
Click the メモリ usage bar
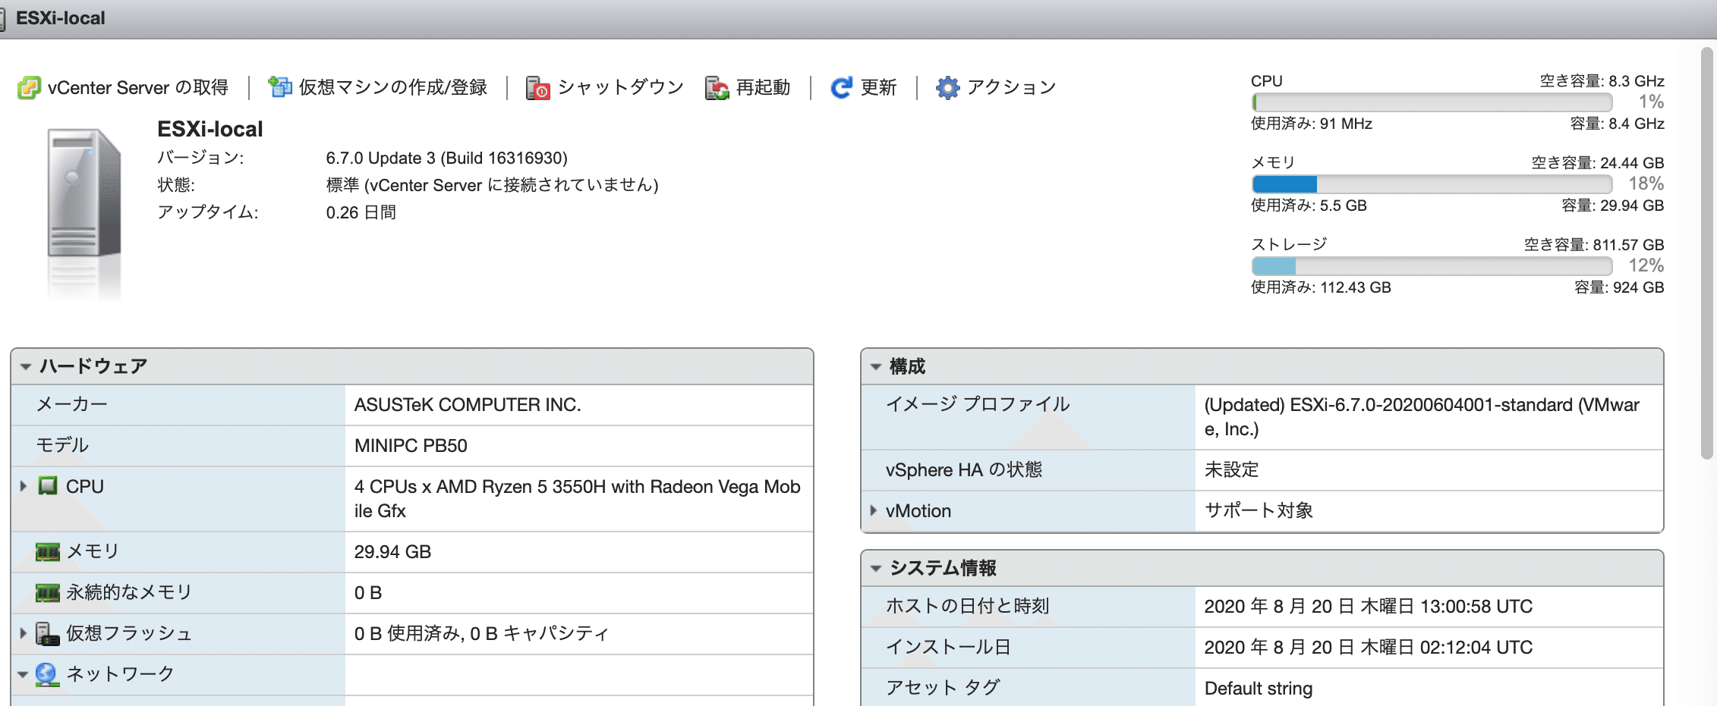tap(1432, 184)
